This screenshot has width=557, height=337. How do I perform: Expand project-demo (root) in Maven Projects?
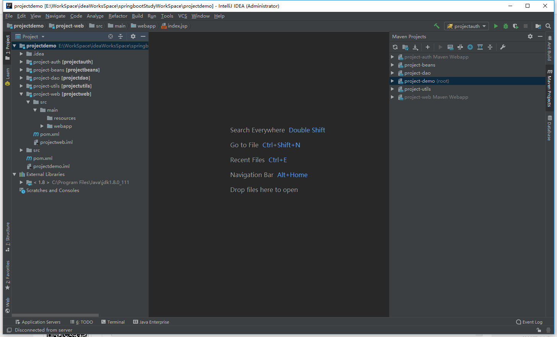click(393, 81)
